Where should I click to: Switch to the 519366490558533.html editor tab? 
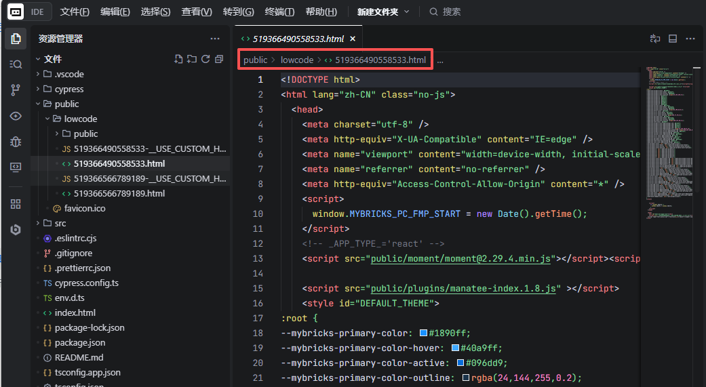298,39
